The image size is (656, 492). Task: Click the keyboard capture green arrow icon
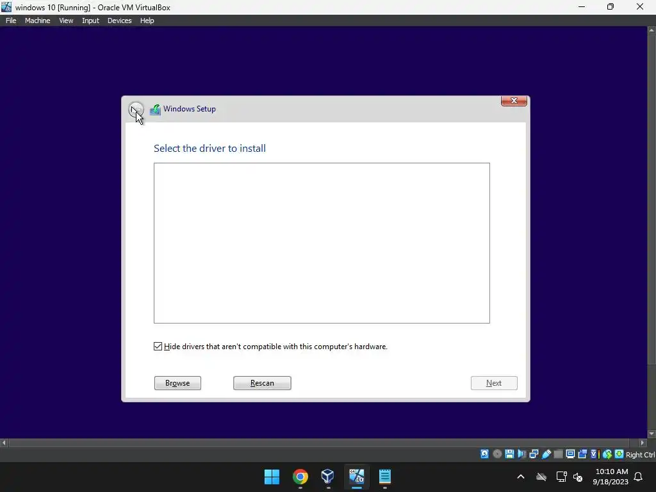[x=619, y=454]
